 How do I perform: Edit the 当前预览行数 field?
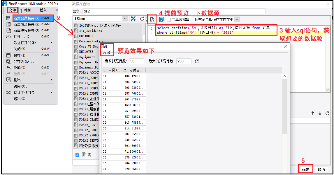click(x=136, y=61)
